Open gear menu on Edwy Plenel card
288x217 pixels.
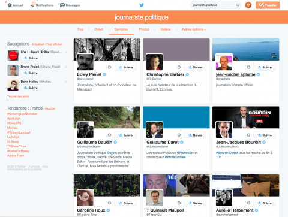tap(109, 67)
